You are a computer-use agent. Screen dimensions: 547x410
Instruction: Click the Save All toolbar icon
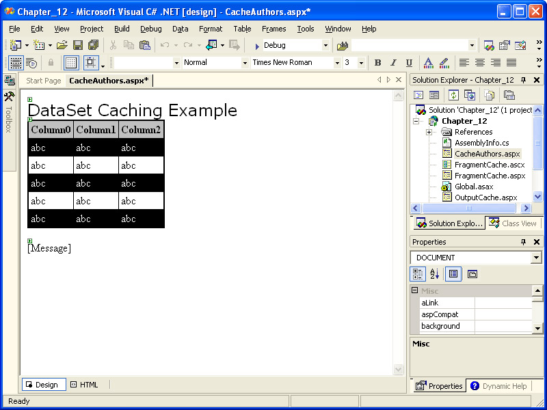tap(93, 45)
